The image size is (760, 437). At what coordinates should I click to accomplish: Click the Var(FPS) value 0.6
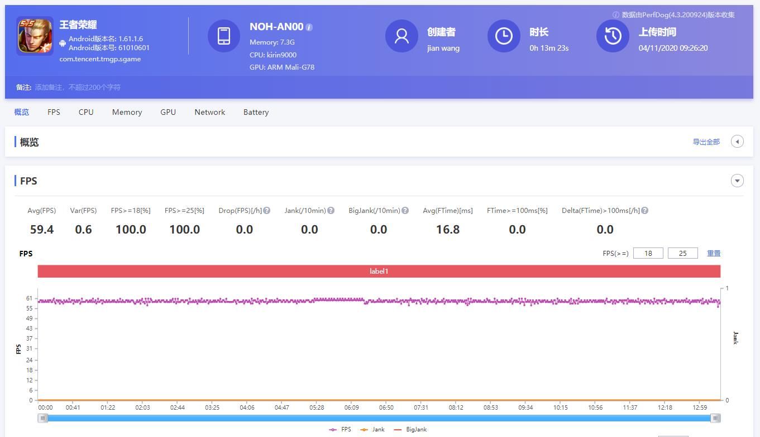click(83, 230)
